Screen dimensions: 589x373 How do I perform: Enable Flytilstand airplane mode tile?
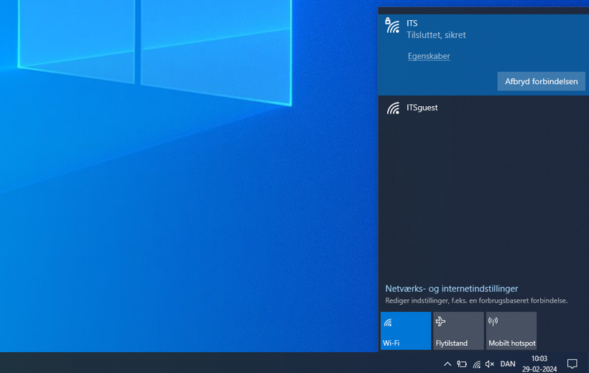pyautogui.click(x=458, y=331)
